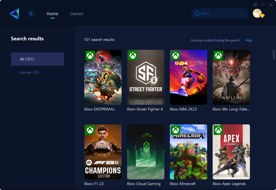Click the Xbox badge on Apex Legends cover
Screen dimensions: 276x190
(x=218, y=130)
